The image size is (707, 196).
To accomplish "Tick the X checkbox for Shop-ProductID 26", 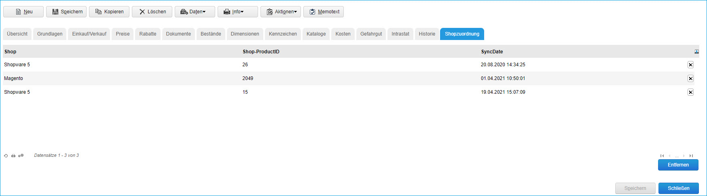I will tap(690, 65).
